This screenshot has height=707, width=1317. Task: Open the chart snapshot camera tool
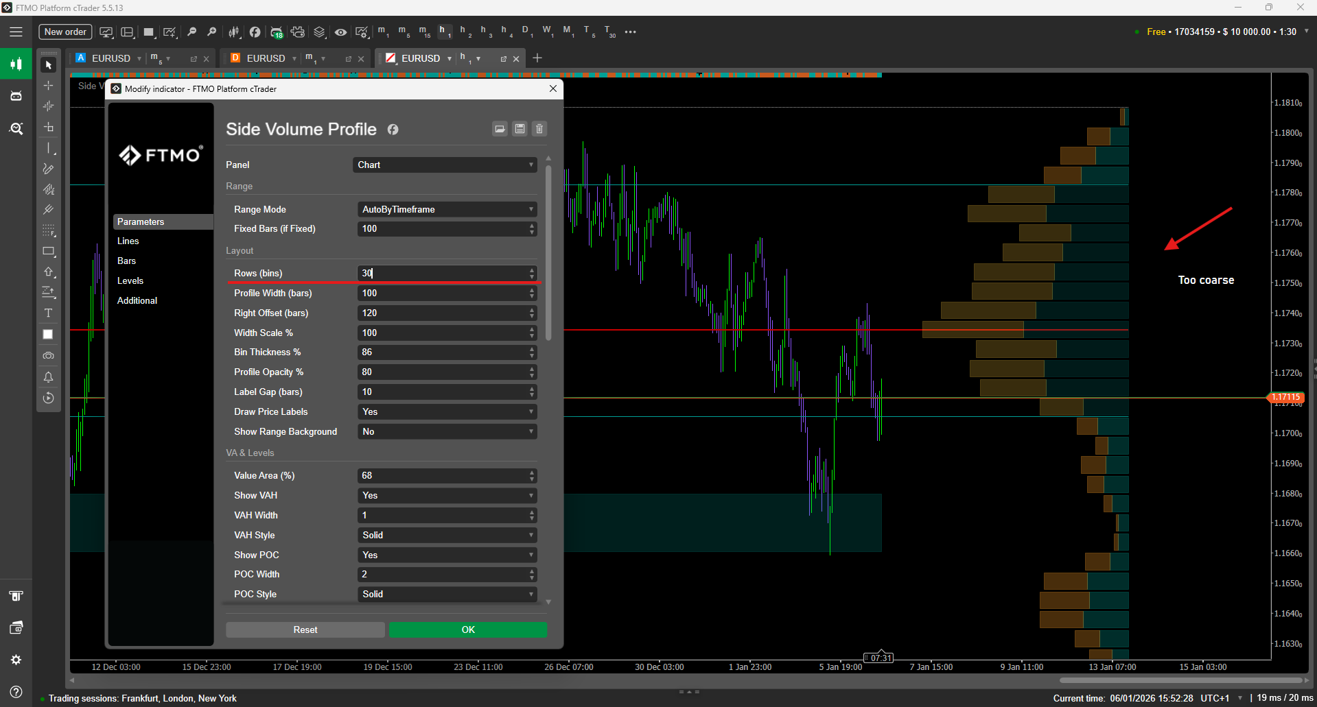(48, 356)
